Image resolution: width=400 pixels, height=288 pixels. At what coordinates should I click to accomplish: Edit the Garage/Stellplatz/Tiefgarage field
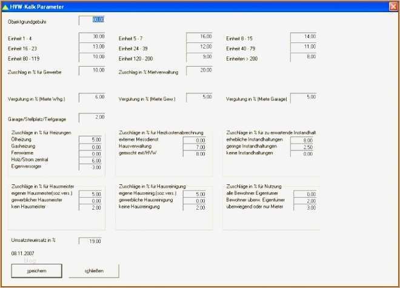pyautogui.click(x=92, y=118)
